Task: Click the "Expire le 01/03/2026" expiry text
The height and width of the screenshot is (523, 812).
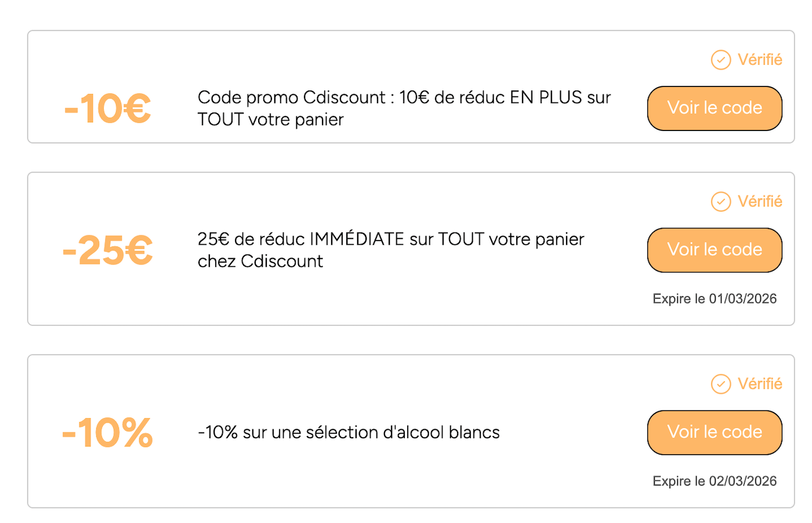Action: click(x=714, y=299)
